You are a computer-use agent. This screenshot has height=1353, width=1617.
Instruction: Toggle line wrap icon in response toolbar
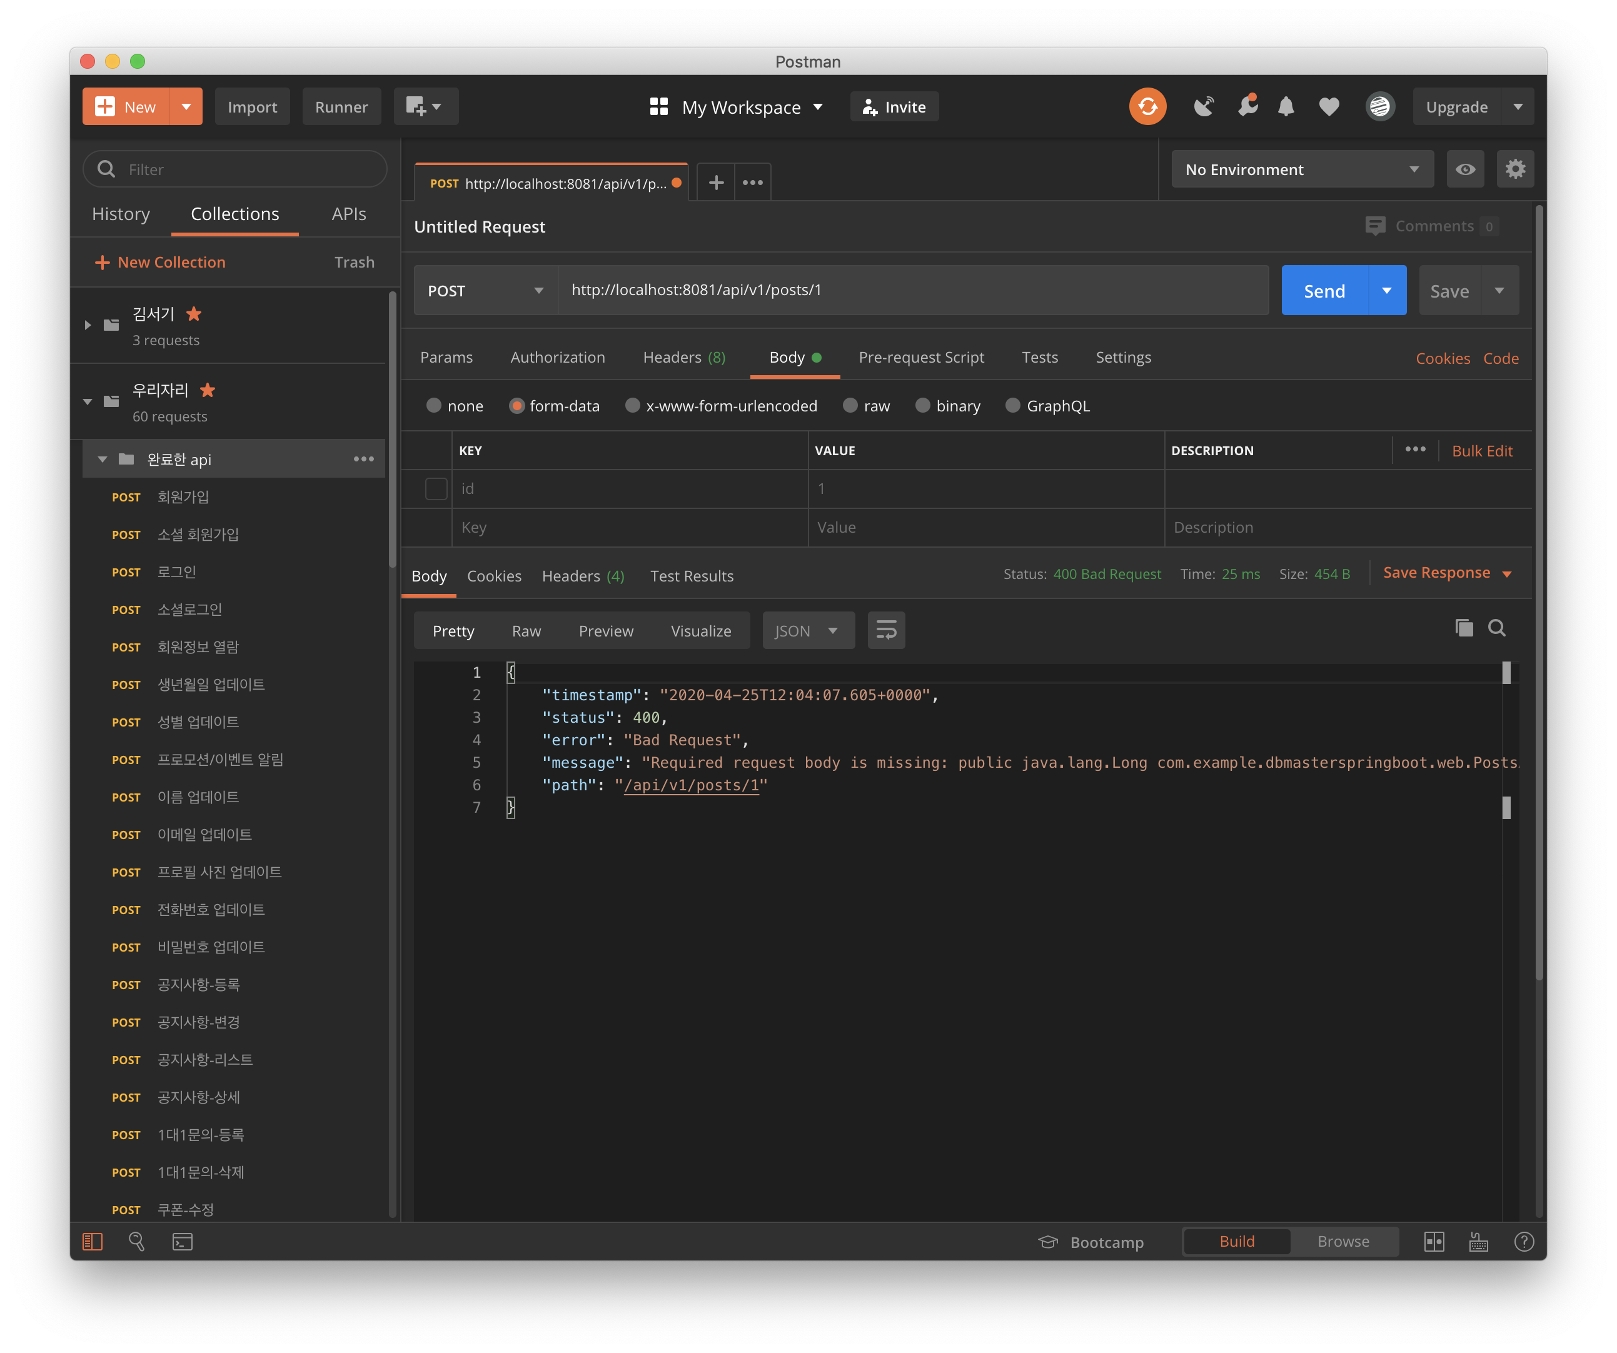[885, 631]
